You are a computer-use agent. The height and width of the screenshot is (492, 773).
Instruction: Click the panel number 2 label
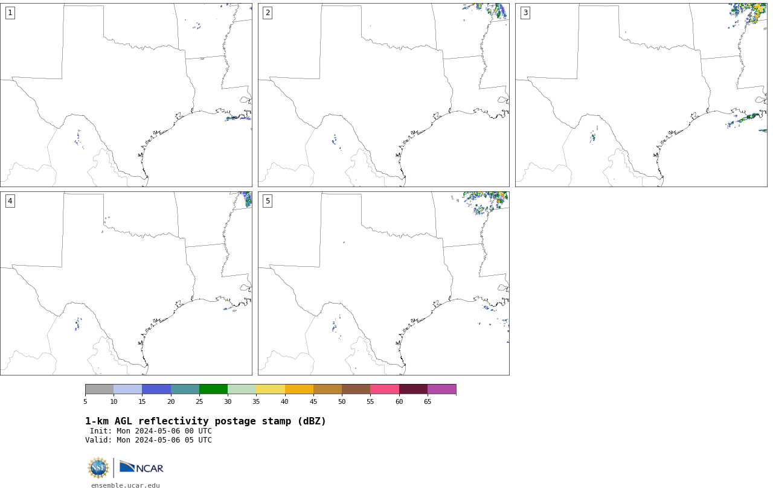(x=268, y=13)
